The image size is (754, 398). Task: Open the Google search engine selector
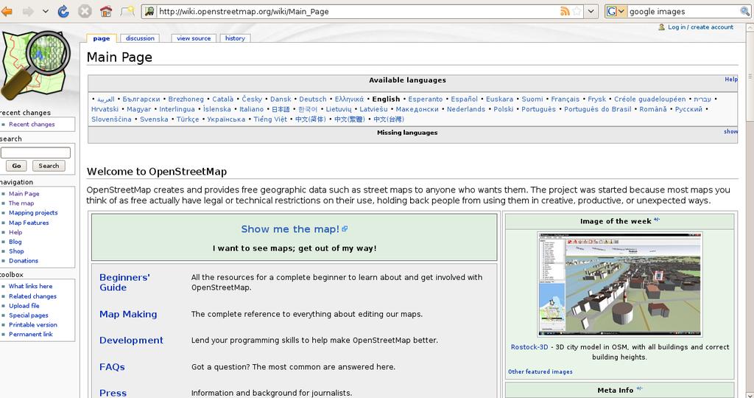(x=616, y=11)
